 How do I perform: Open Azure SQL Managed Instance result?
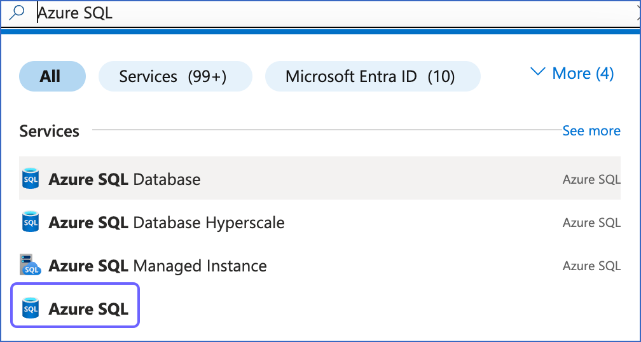coord(320,266)
